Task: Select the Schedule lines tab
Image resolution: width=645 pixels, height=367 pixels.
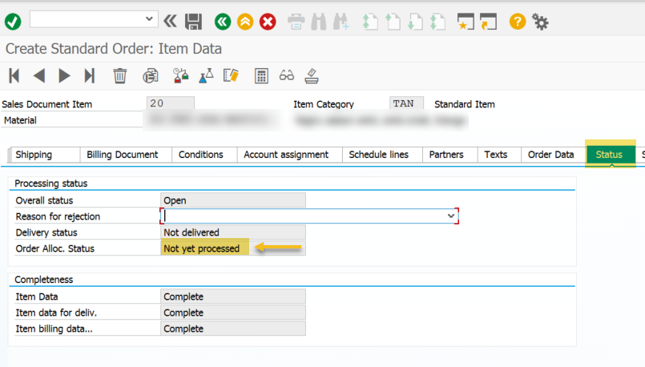Action: click(378, 155)
